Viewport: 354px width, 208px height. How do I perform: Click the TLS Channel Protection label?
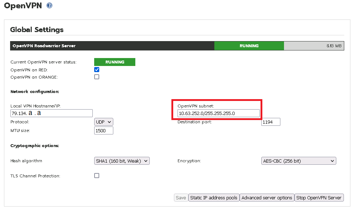click(x=35, y=176)
